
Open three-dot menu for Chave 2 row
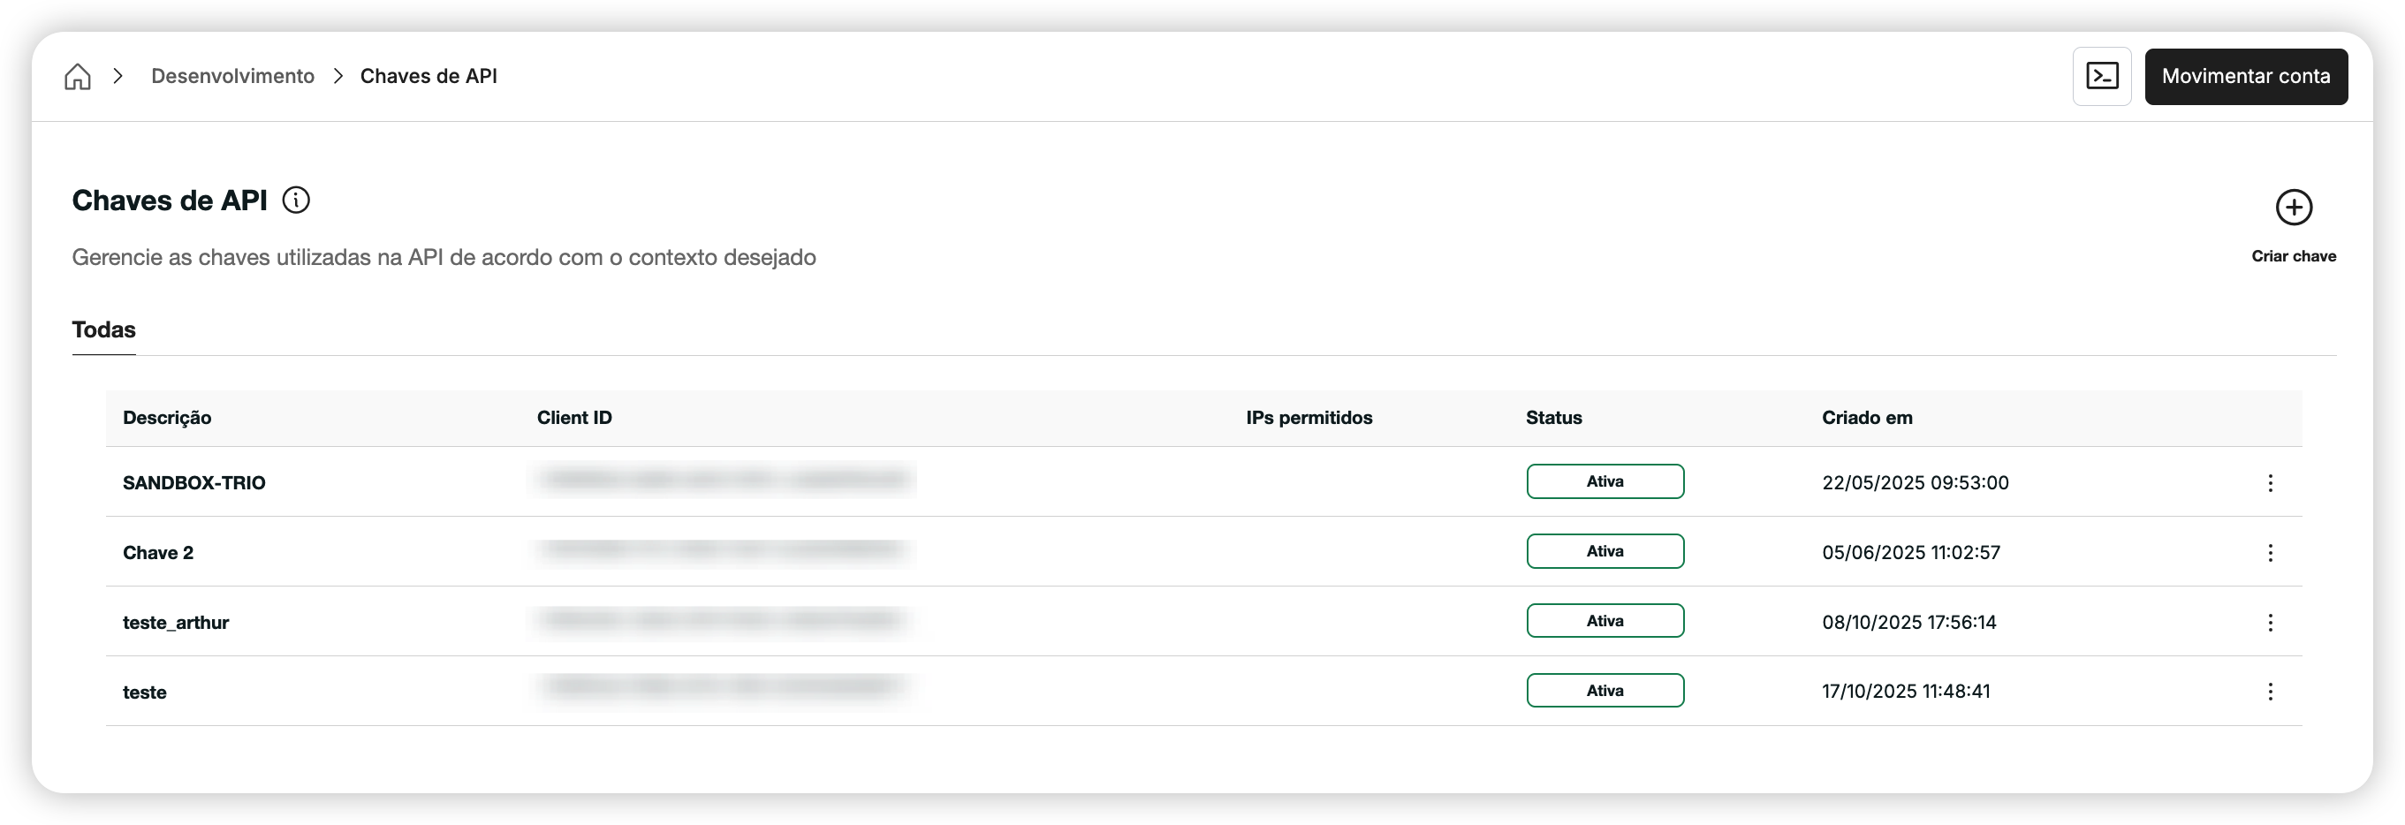pos(2270,552)
